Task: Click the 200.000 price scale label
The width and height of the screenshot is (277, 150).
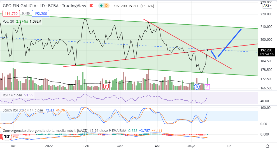Action: click(x=266, y=40)
